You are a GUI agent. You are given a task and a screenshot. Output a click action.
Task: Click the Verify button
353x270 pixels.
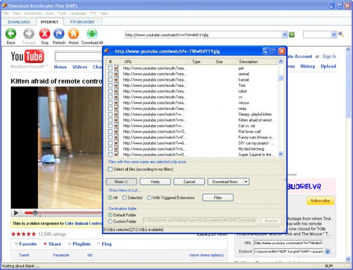(155, 182)
